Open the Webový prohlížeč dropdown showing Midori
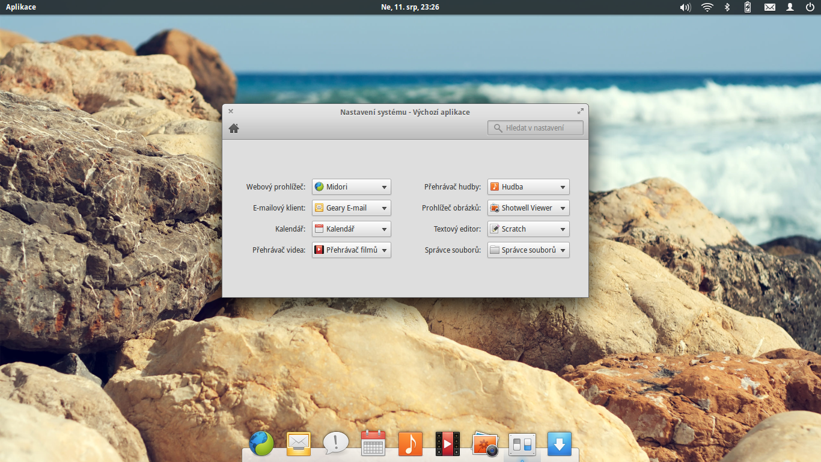Image resolution: width=821 pixels, height=462 pixels. point(351,186)
